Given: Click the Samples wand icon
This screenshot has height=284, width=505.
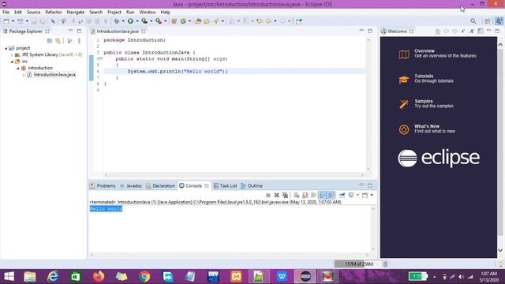Looking at the screenshot, I should coord(404,104).
